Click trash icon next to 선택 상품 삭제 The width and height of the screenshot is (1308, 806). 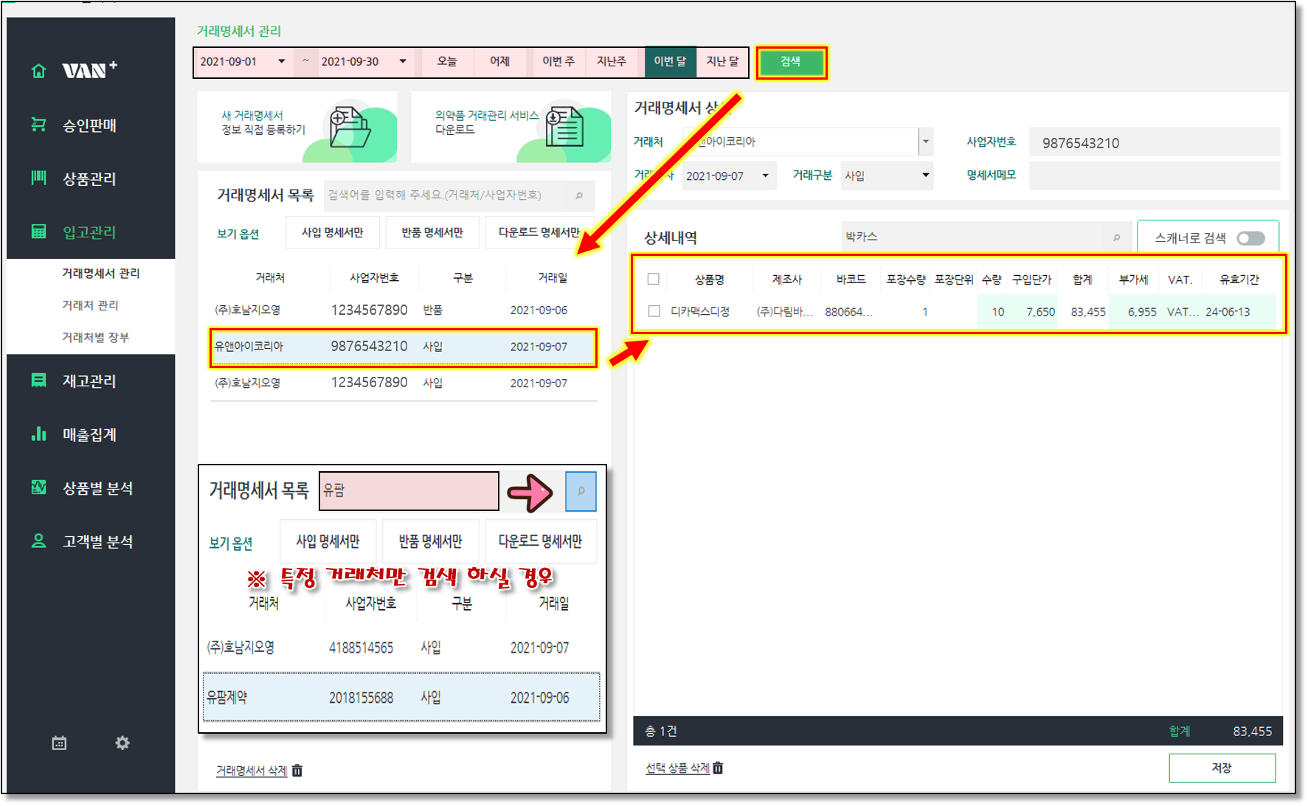tap(718, 768)
